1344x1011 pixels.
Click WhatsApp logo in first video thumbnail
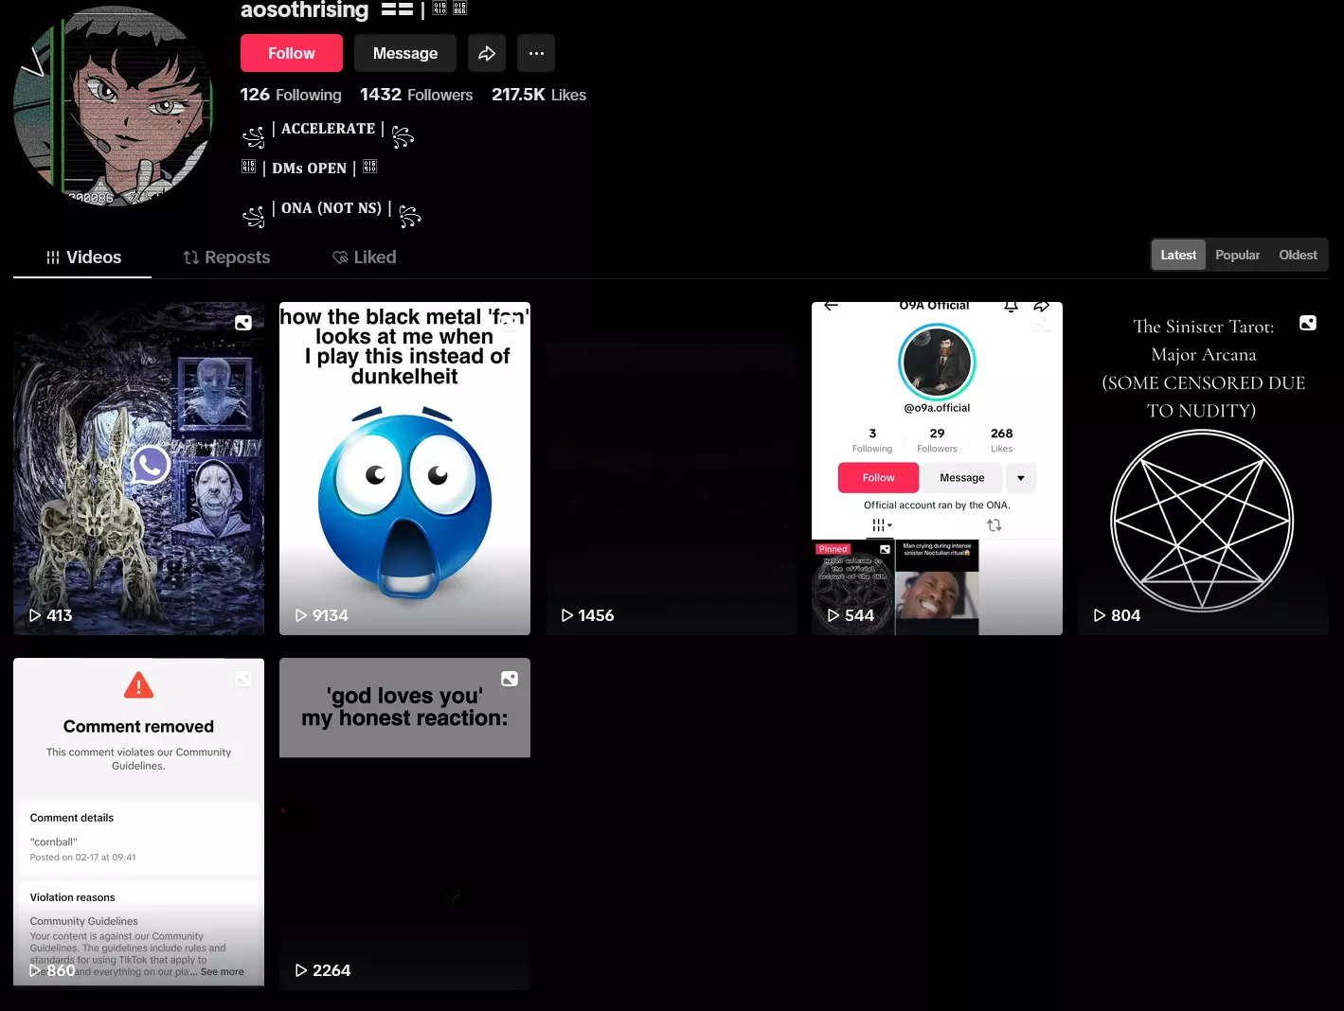pos(151,465)
